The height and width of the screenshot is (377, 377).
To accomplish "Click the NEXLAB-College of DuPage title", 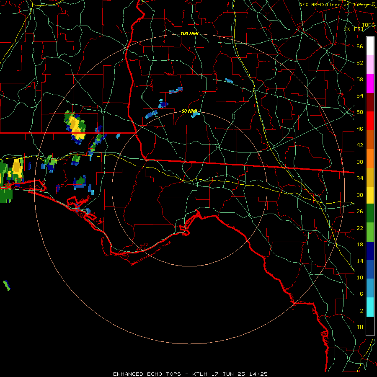I will click(x=337, y=5).
